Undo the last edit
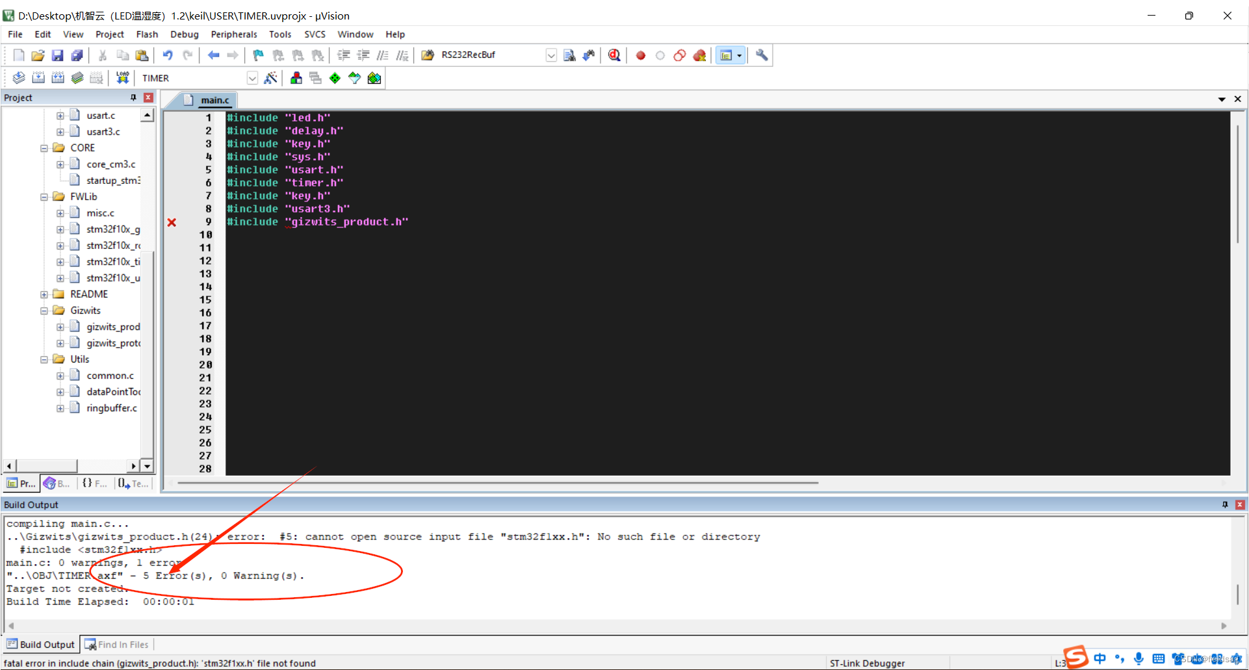The height and width of the screenshot is (670, 1249). coord(168,55)
